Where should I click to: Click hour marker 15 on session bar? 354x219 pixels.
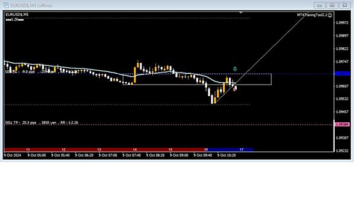pos(170,149)
